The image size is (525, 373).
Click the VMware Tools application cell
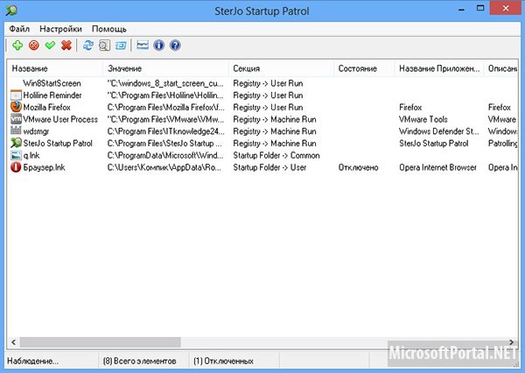[423, 119]
